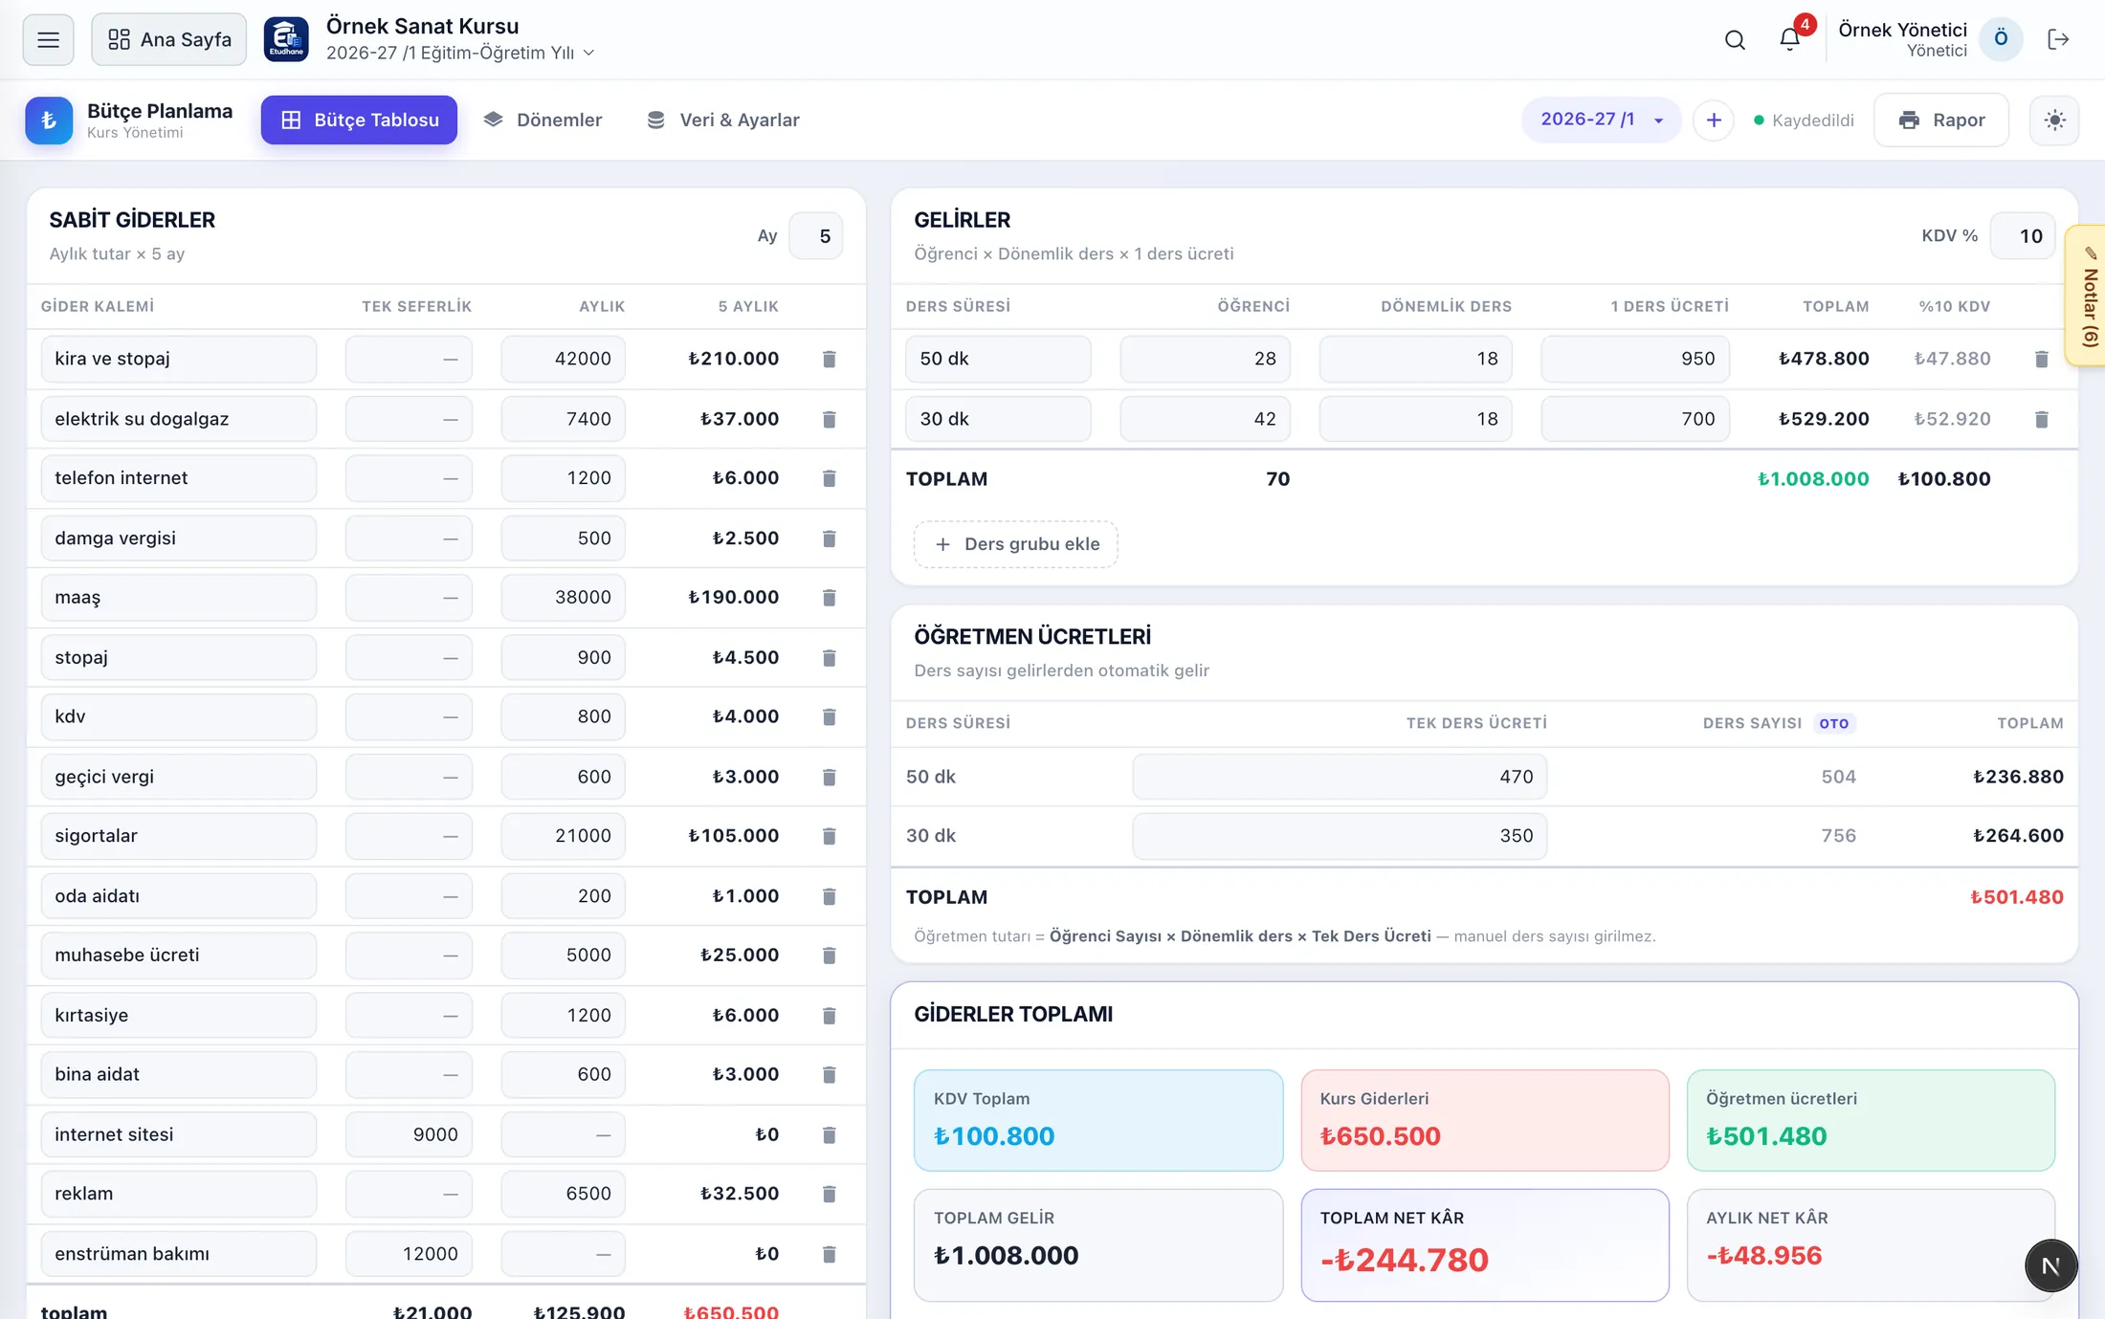
Task: Delete the sigortalar row
Action: [829, 836]
